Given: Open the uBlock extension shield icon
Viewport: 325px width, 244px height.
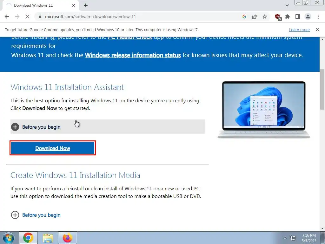Looking at the screenshot, I should (278, 17).
